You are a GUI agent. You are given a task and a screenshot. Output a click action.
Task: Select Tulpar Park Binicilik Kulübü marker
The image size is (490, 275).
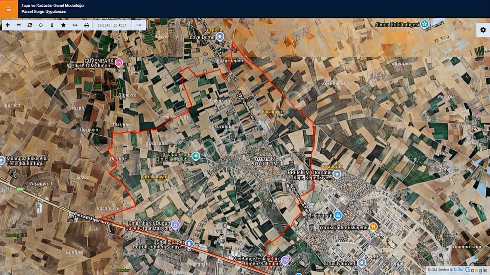195,156
